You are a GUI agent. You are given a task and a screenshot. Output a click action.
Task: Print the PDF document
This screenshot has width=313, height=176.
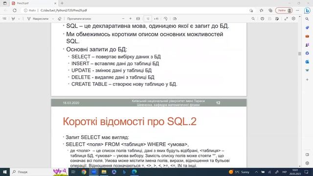pos(262,19)
